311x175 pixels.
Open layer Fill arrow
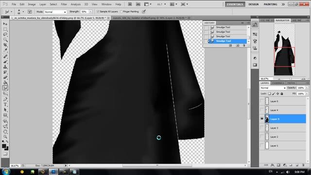[x=307, y=94]
